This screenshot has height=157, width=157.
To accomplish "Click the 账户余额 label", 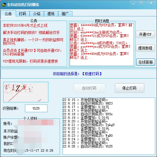I will 11,137.
